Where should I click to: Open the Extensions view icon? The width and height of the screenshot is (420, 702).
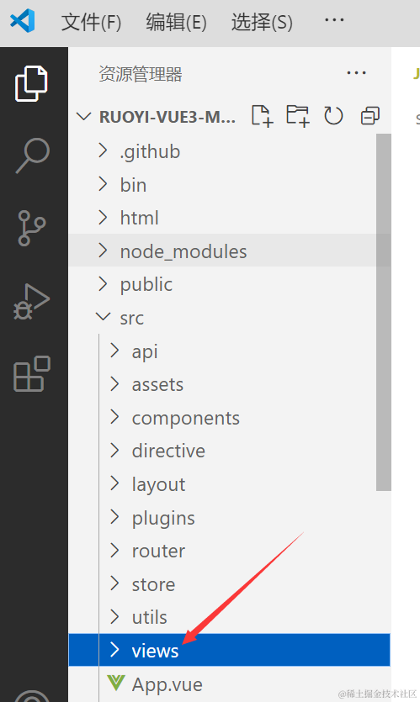(x=32, y=374)
